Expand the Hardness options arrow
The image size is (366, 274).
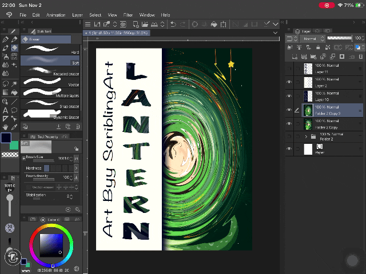[x=76, y=168]
